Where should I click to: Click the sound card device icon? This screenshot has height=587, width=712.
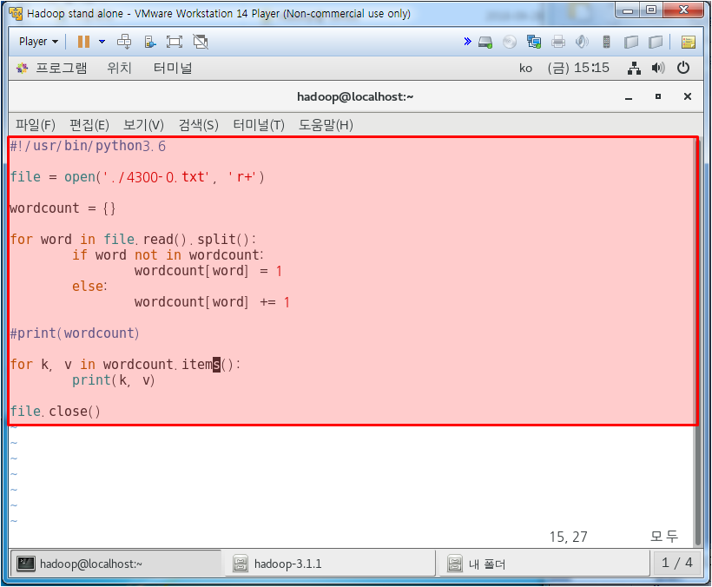pos(582,43)
